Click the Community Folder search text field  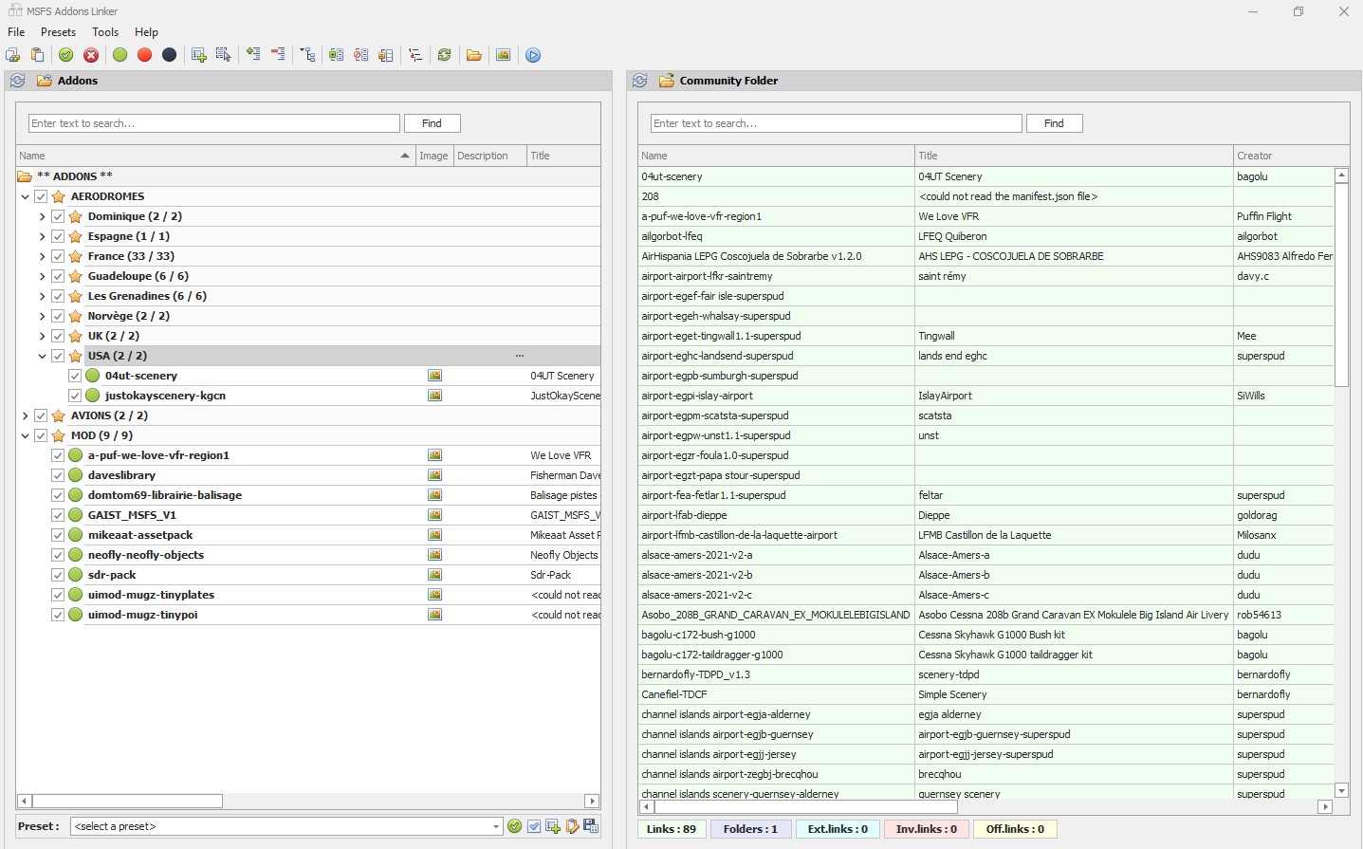tap(836, 123)
